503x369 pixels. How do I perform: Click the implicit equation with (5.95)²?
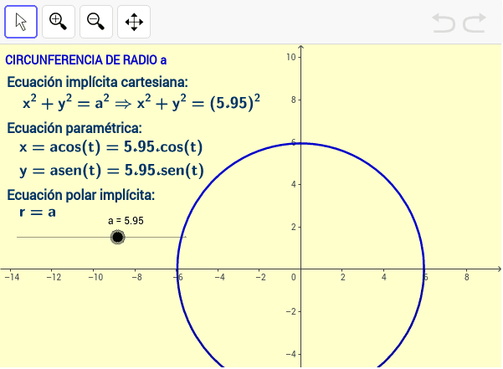[141, 103]
